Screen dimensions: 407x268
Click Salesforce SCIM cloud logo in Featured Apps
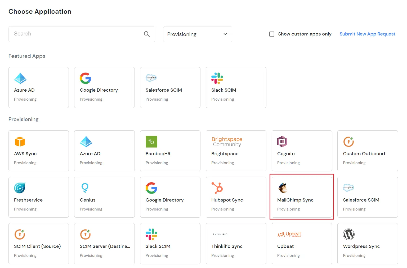click(151, 78)
